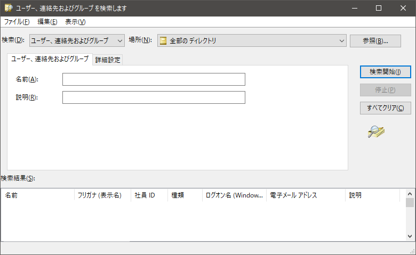Click the results list vertical scrollbar thumb
This screenshot has height=255, width=416.
410,203
